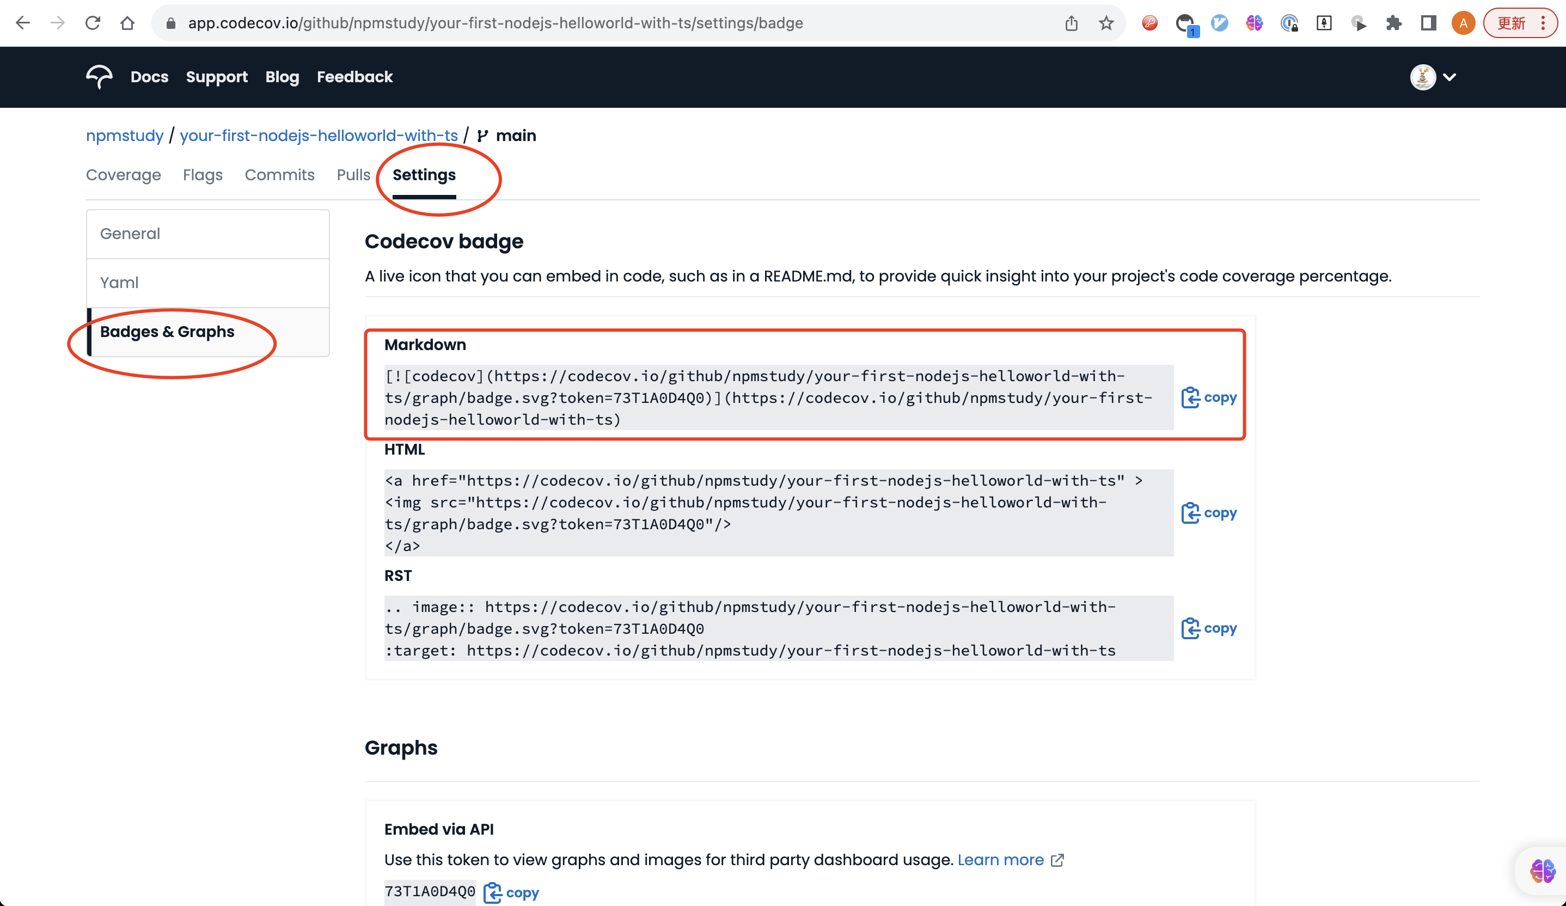The image size is (1566, 906).
Task: Open the brain extension in the toolbar
Action: 1254,23
